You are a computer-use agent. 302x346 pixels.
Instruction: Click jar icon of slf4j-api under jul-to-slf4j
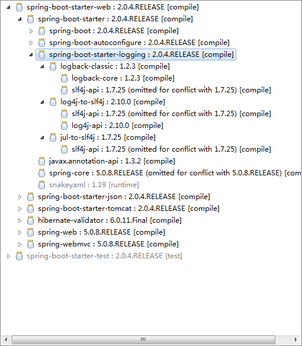tap(64, 149)
